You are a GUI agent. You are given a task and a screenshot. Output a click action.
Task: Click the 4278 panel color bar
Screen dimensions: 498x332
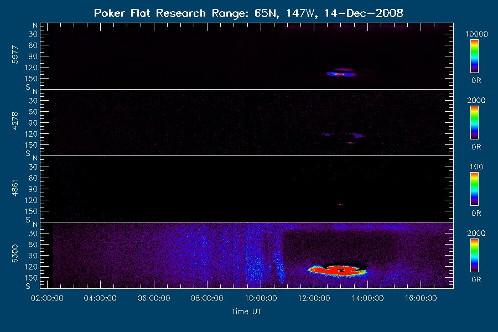(x=474, y=123)
